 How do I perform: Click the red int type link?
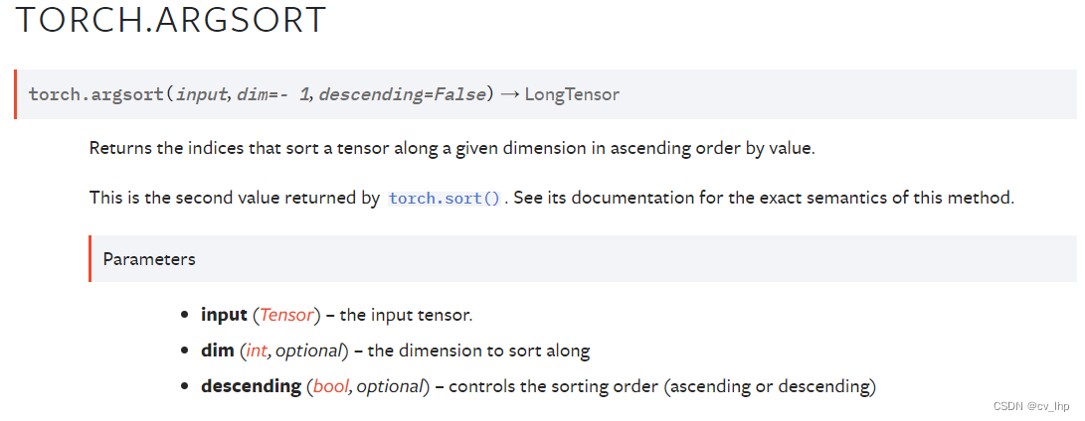pos(256,351)
